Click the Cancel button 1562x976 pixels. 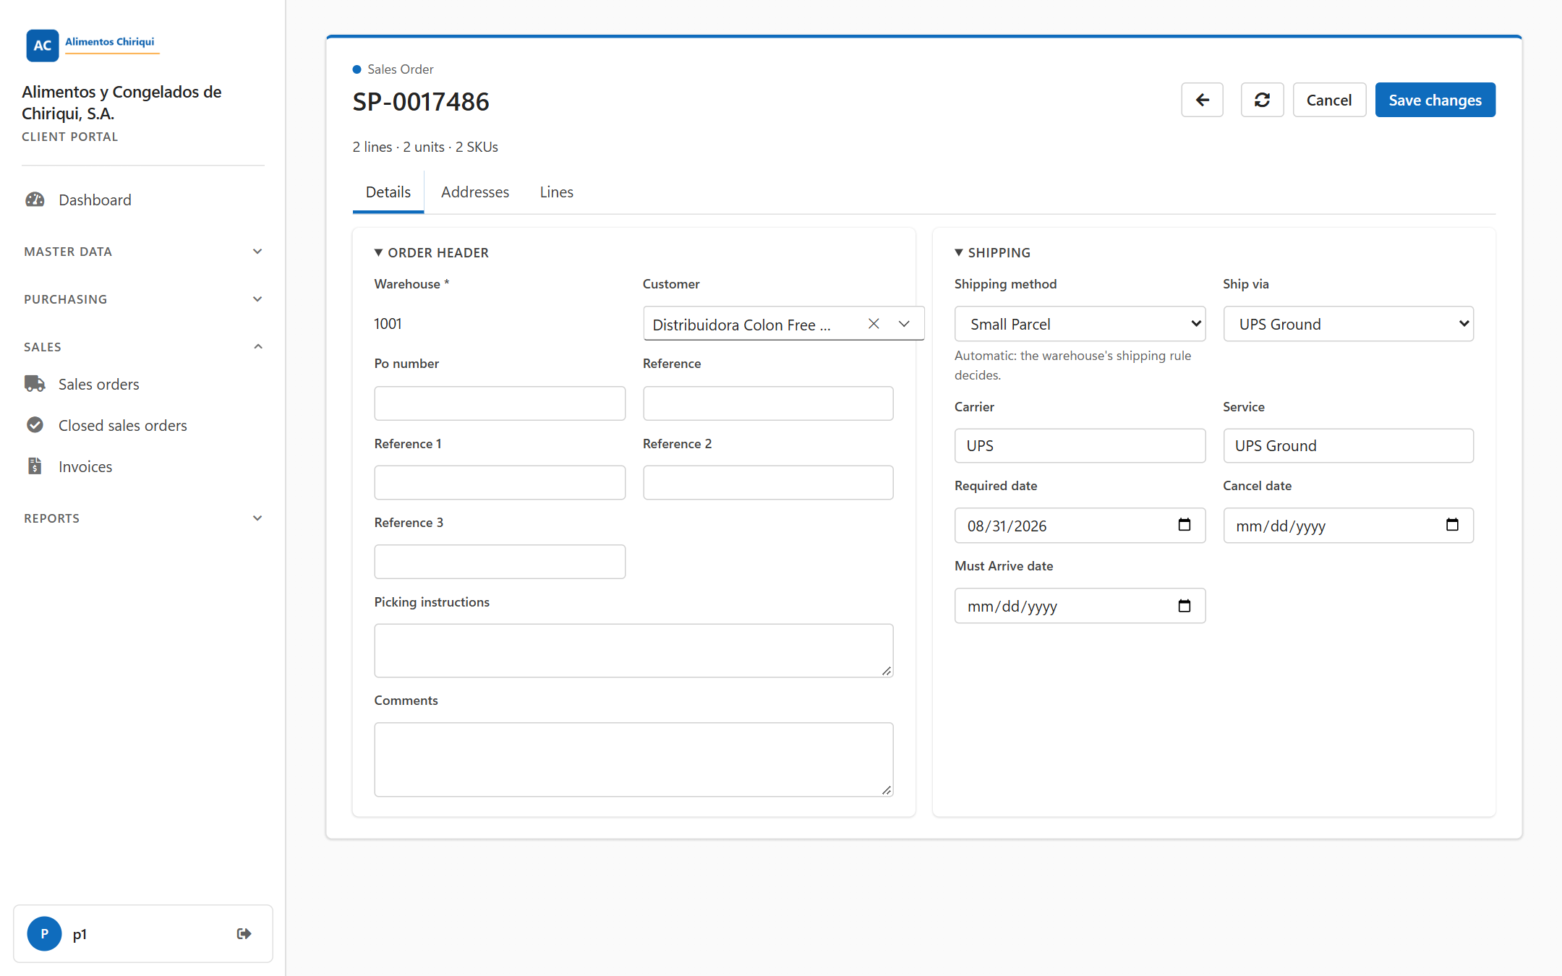click(x=1329, y=100)
